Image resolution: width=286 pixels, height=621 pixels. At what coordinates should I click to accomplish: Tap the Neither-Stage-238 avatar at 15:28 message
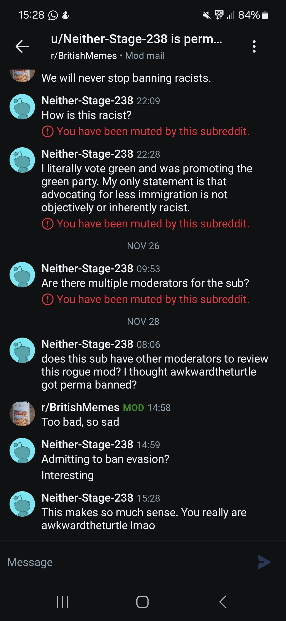22,504
